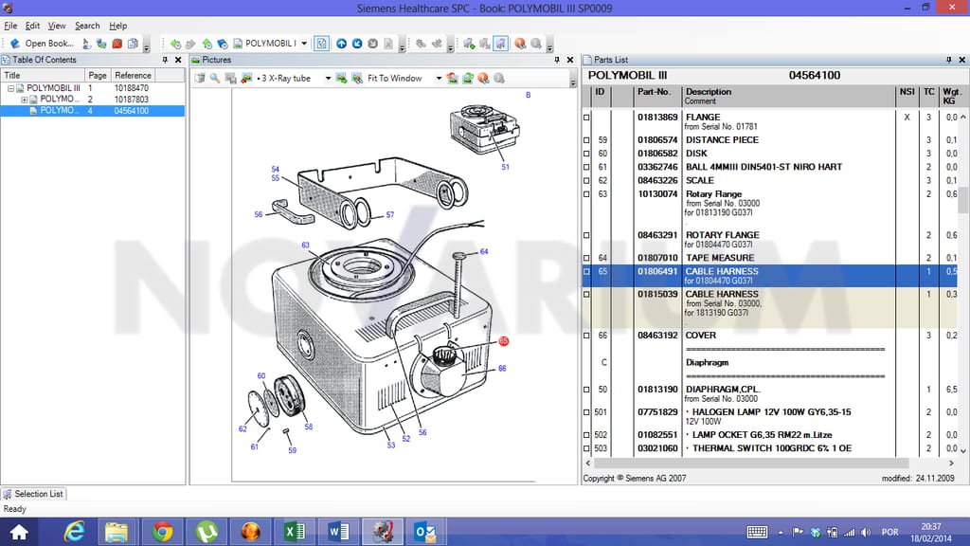Click the Open Book toolbar button
970x546 pixels.
(42, 44)
